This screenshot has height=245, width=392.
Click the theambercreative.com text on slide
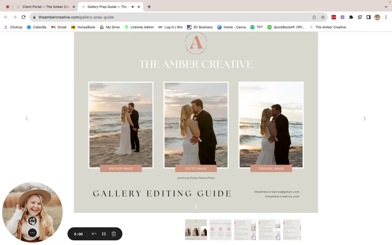pos(282,196)
